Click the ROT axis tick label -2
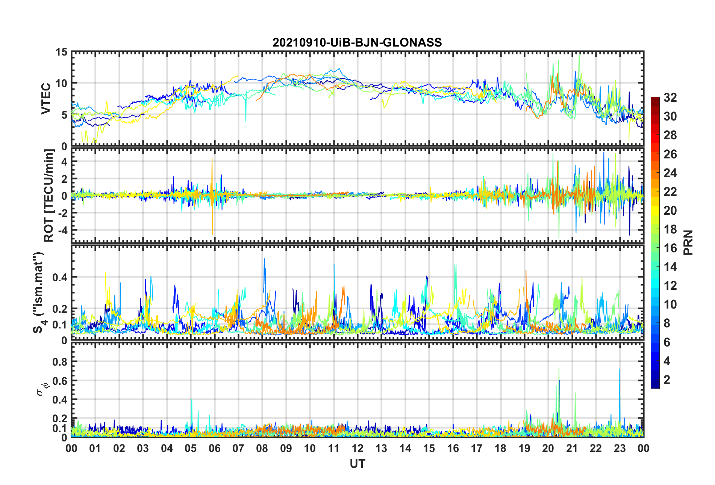The image size is (715, 485). (62, 213)
